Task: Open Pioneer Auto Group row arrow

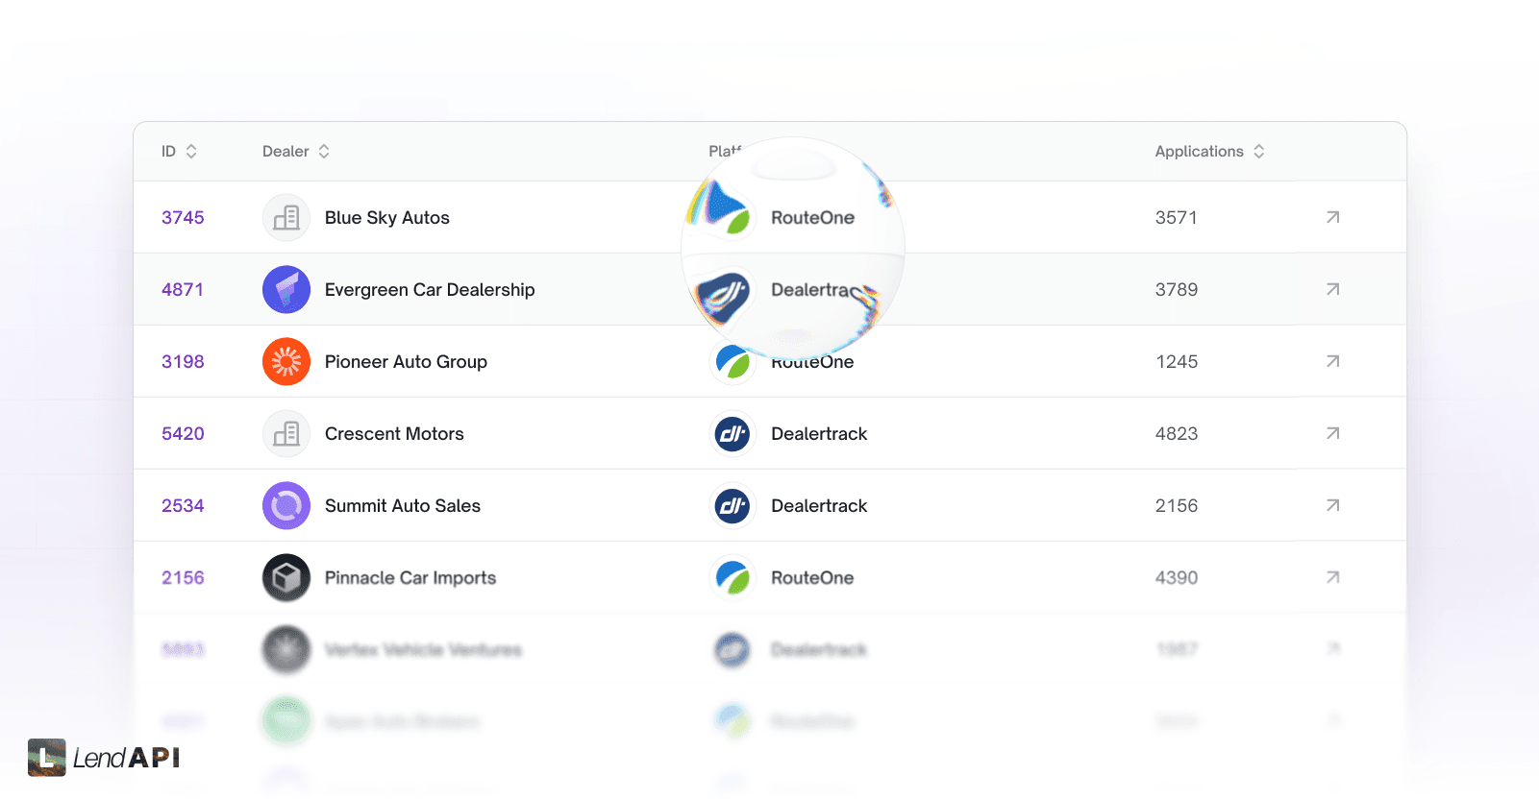Action: click(1333, 361)
